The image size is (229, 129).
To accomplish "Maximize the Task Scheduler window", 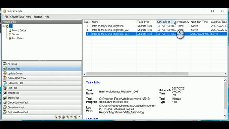I will [213, 11].
